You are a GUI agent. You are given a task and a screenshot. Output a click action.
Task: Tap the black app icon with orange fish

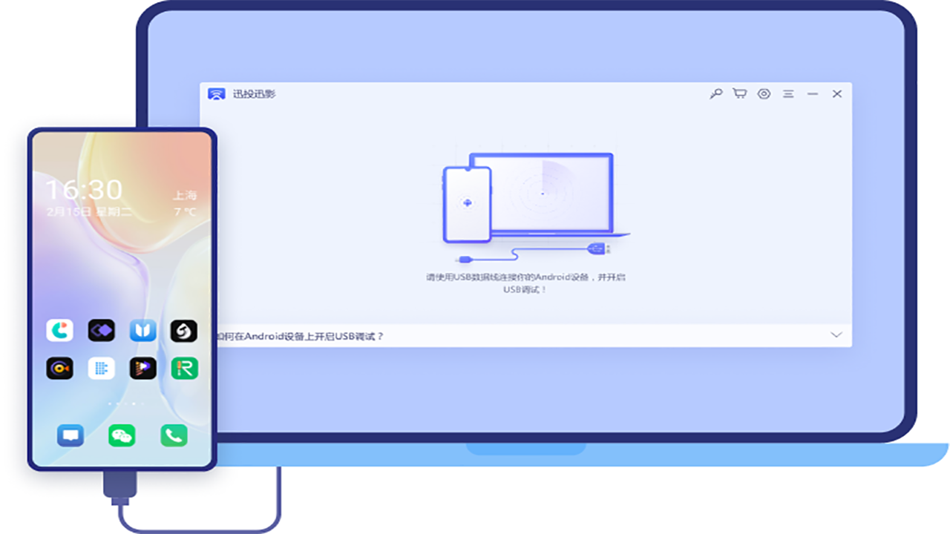coord(59,368)
